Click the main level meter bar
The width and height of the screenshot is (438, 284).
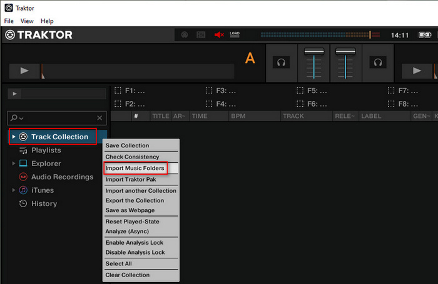coord(320,35)
